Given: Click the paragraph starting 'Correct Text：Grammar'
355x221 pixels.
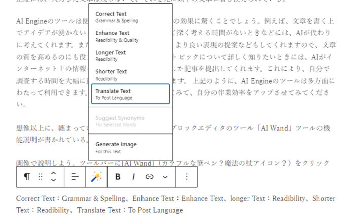Looking at the screenshot, I should point(175,204).
